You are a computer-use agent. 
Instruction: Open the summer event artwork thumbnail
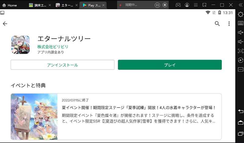tap(34, 117)
